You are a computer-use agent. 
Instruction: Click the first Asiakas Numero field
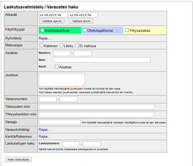click(62, 53)
